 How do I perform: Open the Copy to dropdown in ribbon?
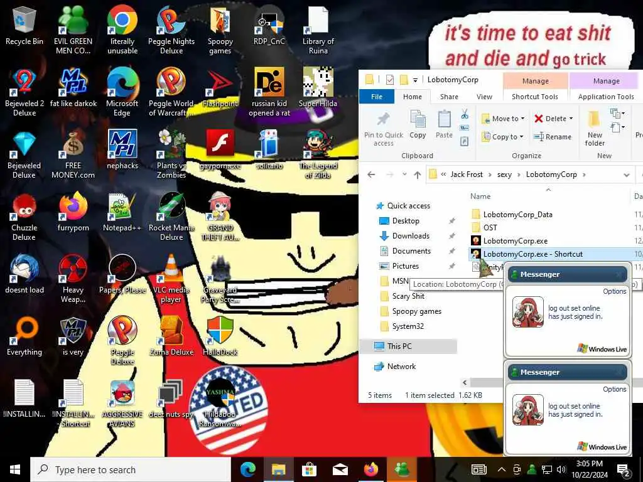(x=503, y=136)
